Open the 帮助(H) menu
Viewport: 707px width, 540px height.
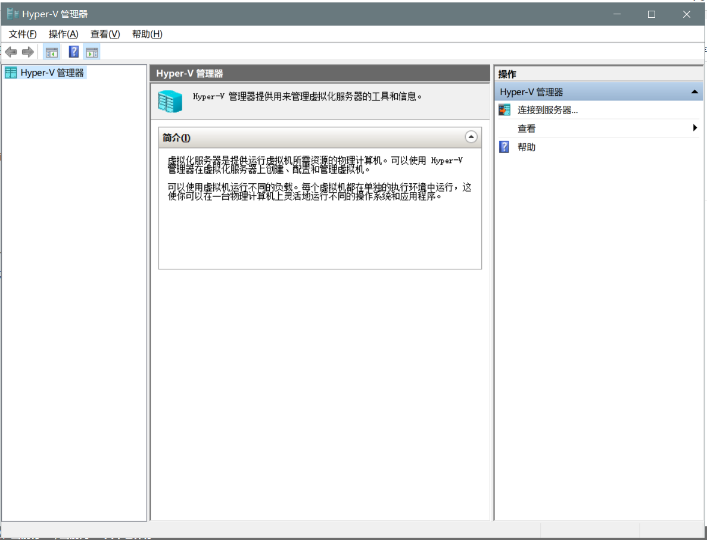tap(147, 34)
